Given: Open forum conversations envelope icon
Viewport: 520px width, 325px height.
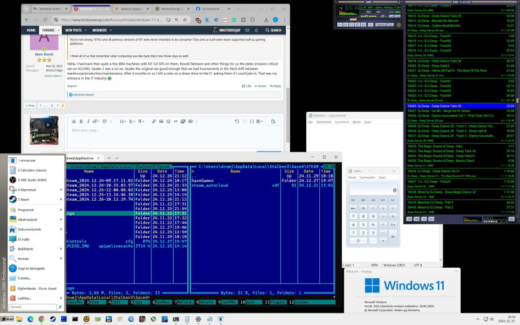Looking at the screenshot, I should [247, 30].
